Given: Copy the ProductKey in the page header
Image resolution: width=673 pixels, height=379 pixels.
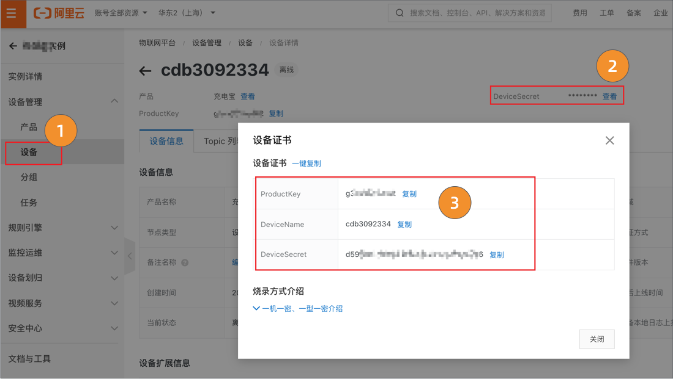Looking at the screenshot, I should pyautogui.click(x=276, y=114).
